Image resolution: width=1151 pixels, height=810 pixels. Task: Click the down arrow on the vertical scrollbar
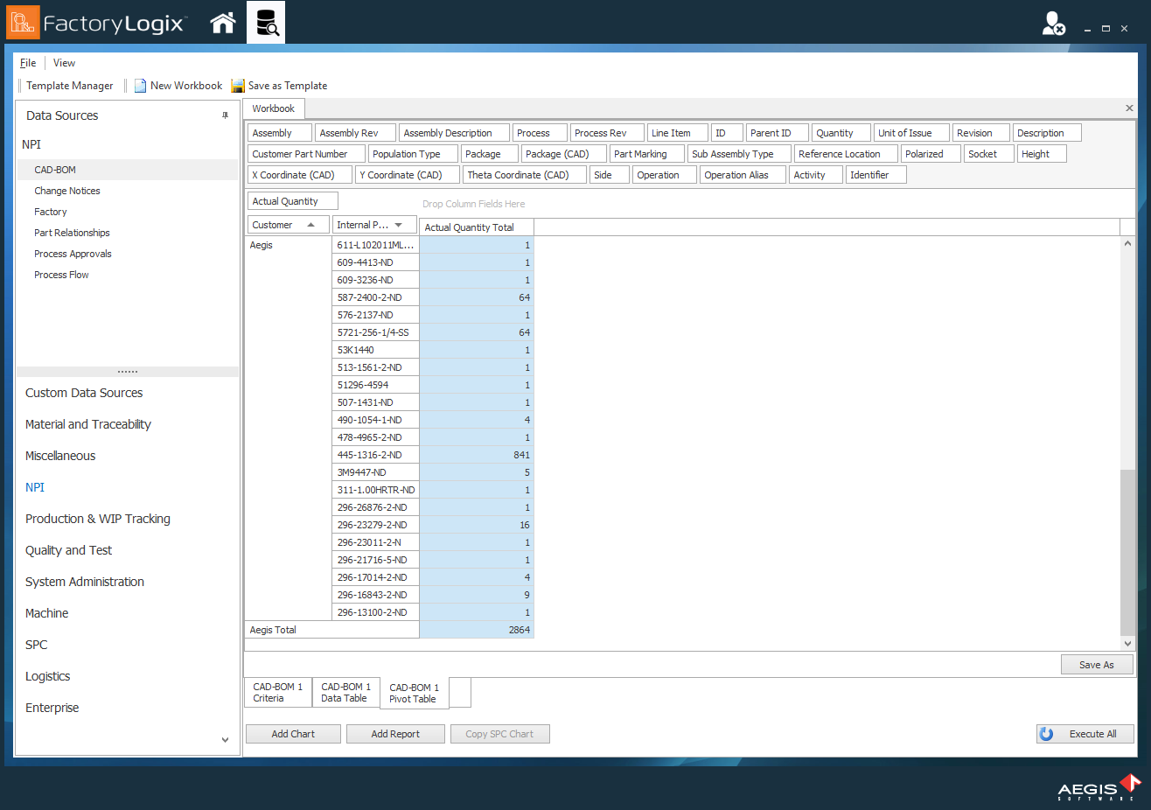[1127, 641]
